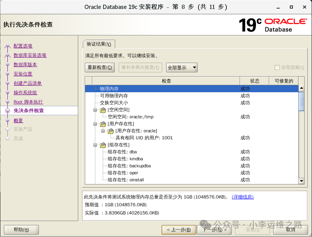This screenshot has width=312, height=237.
Task: Proceed with the 下一步(N) button
Action: 214,230
